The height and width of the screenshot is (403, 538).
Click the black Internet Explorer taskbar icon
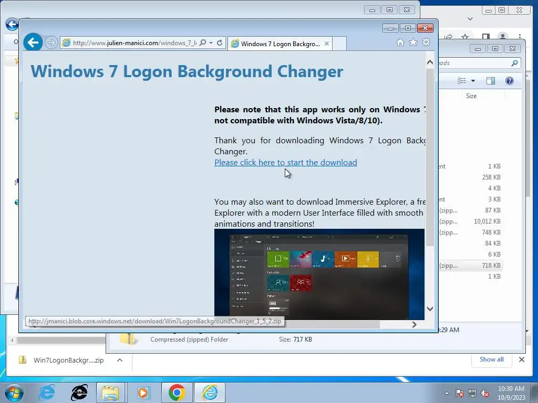[x=79, y=393]
